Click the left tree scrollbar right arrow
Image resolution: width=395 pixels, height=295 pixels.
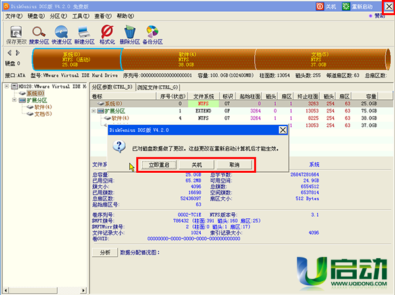[84, 290]
